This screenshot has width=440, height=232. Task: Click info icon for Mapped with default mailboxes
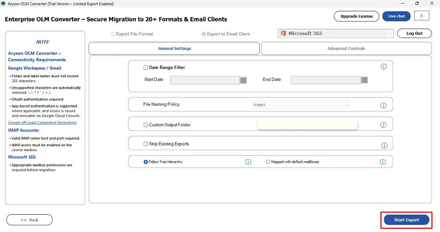point(383,162)
